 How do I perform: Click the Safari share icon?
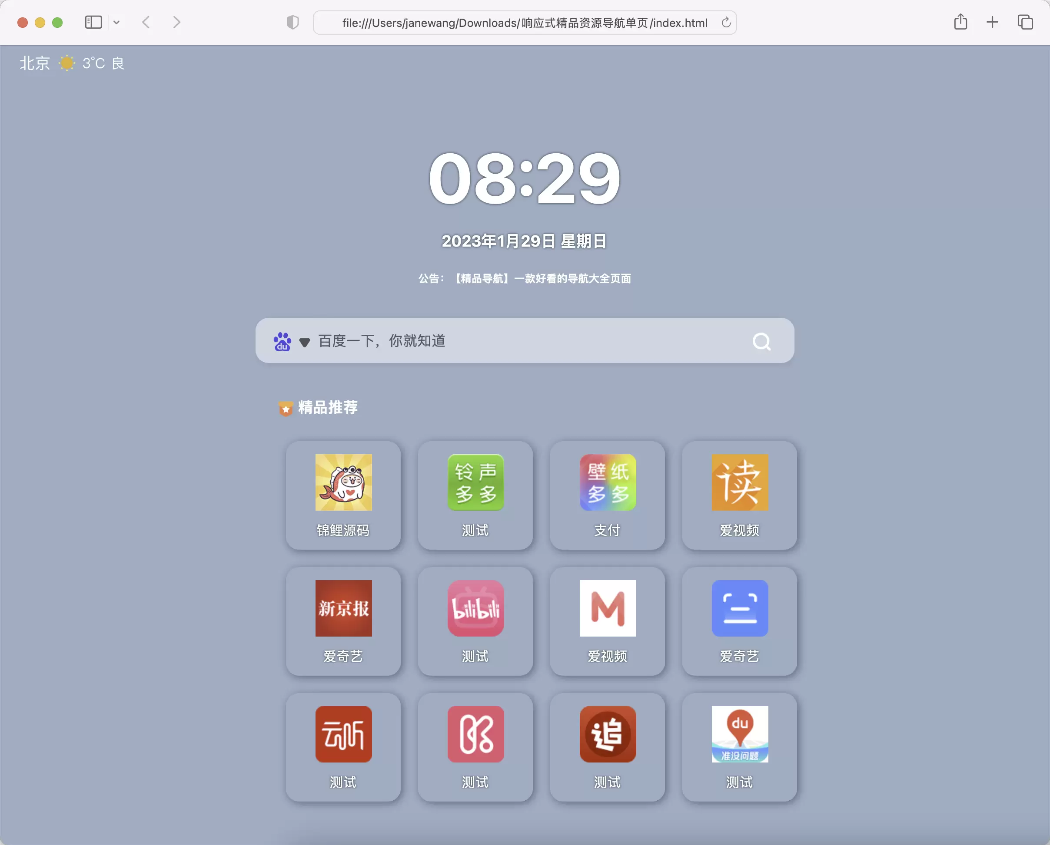(x=960, y=22)
